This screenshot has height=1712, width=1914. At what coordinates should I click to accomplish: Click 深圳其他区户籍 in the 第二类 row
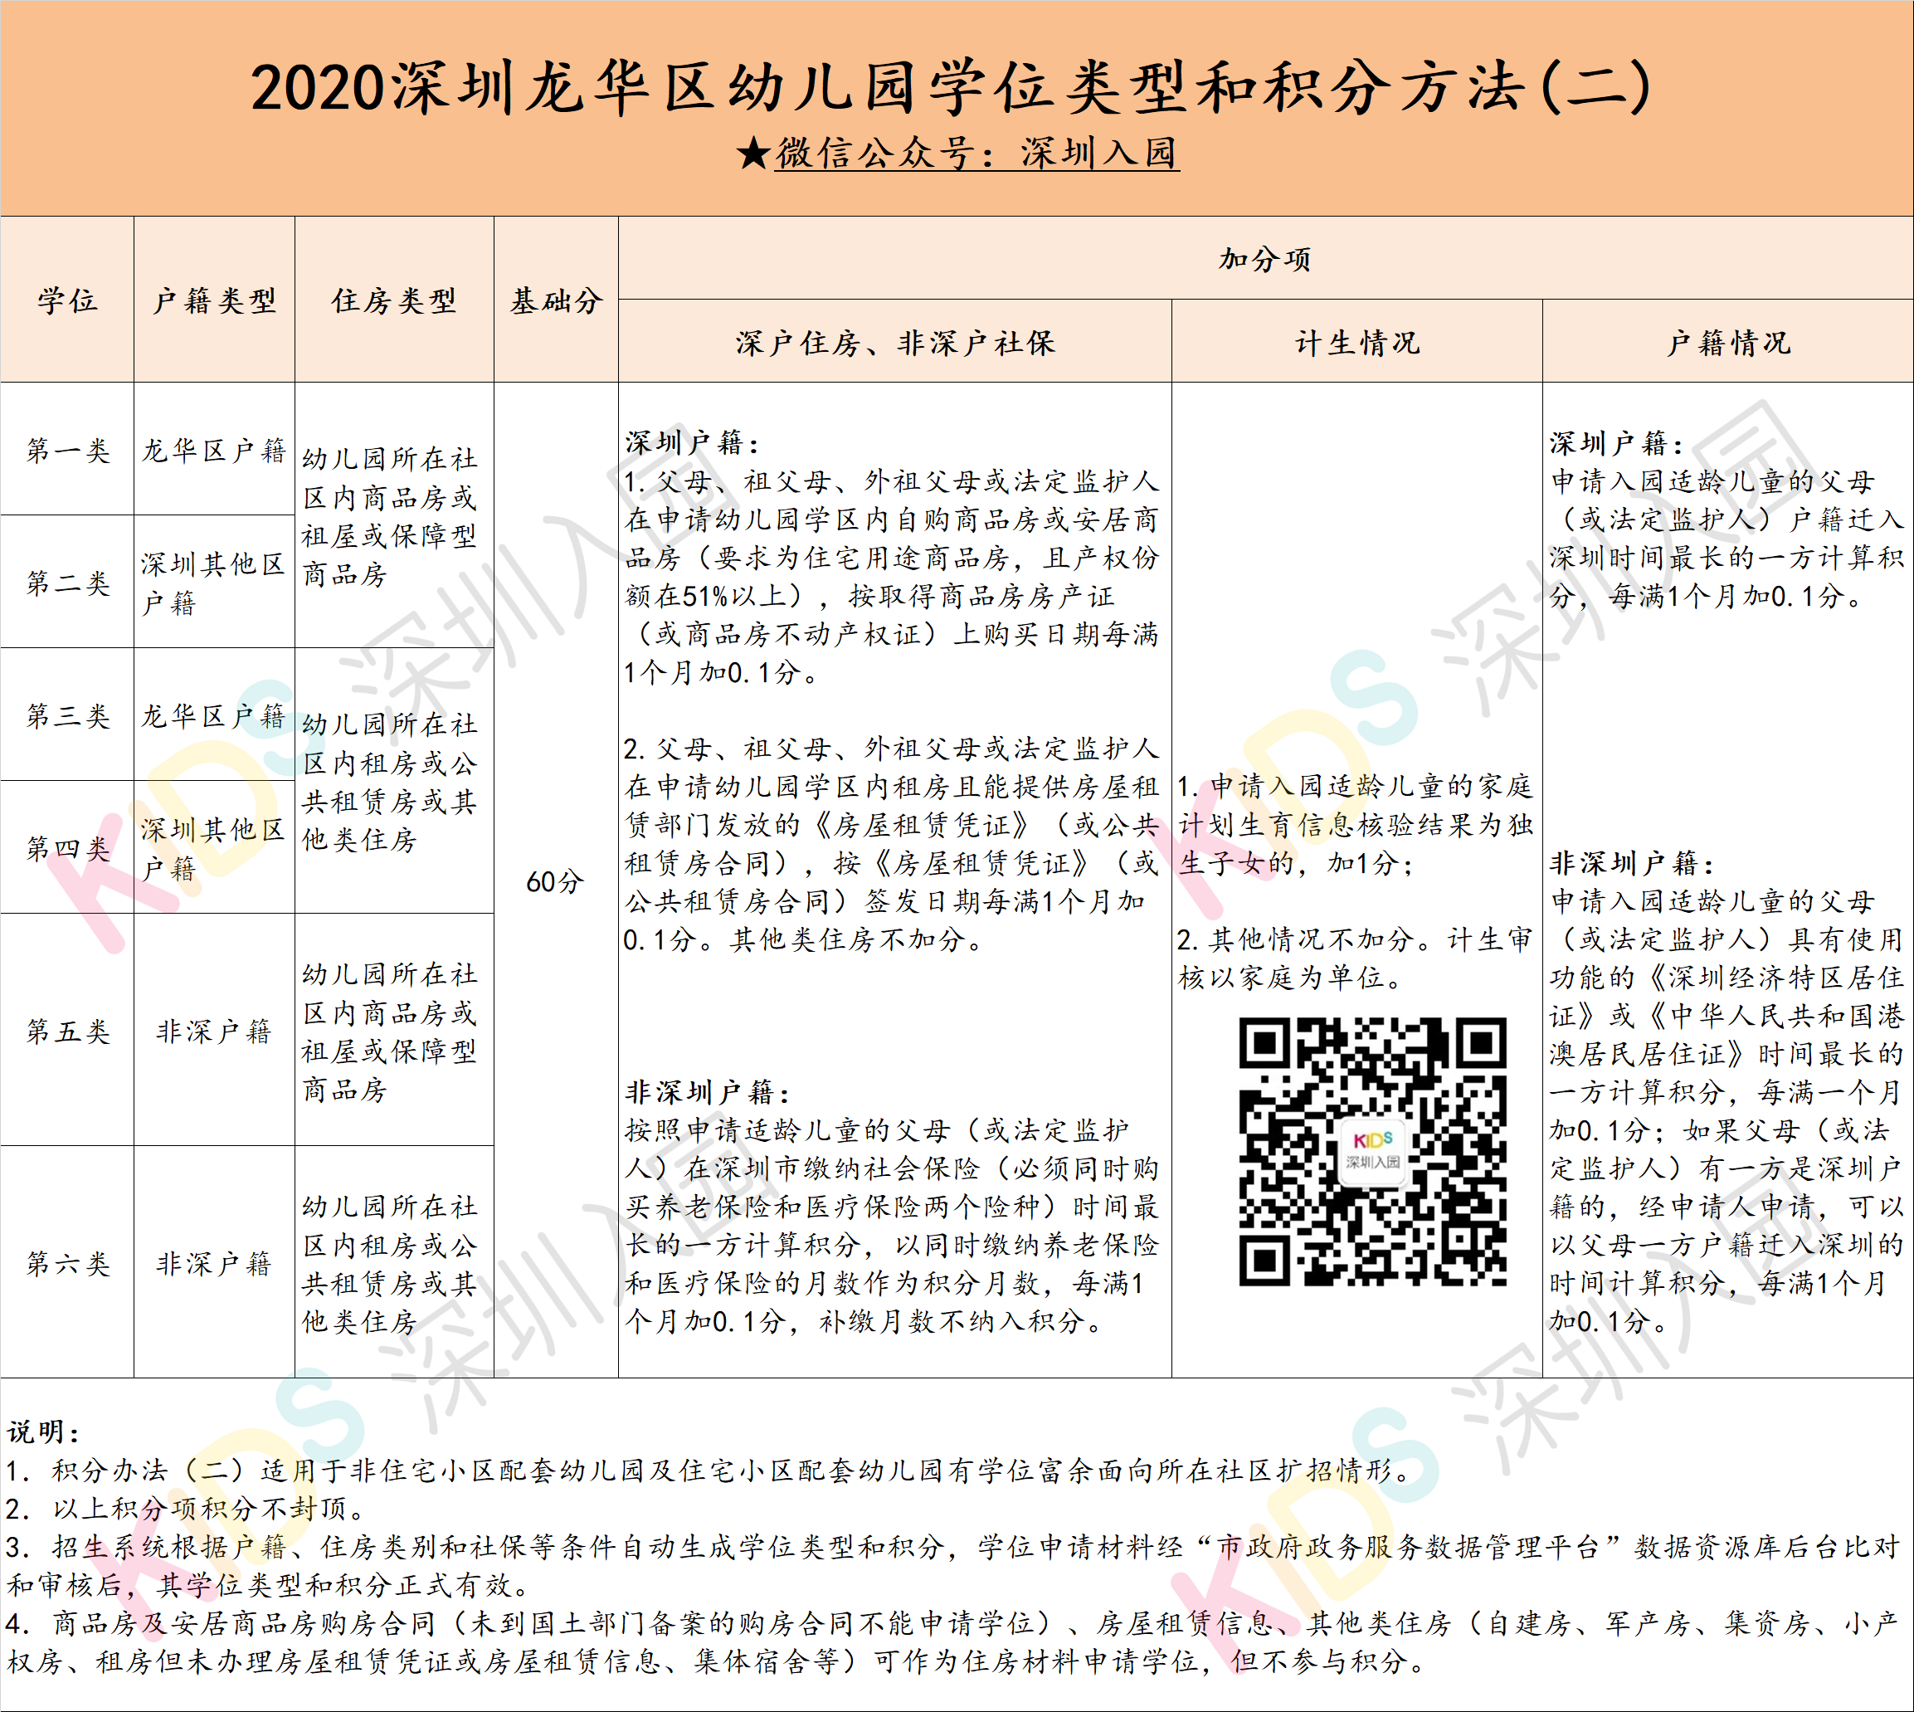coord(214,583)
